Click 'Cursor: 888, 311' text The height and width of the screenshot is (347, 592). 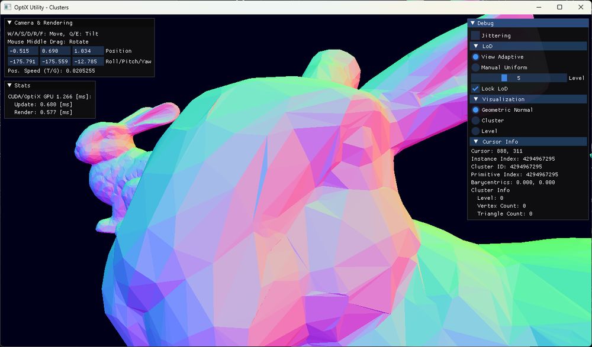497,151
